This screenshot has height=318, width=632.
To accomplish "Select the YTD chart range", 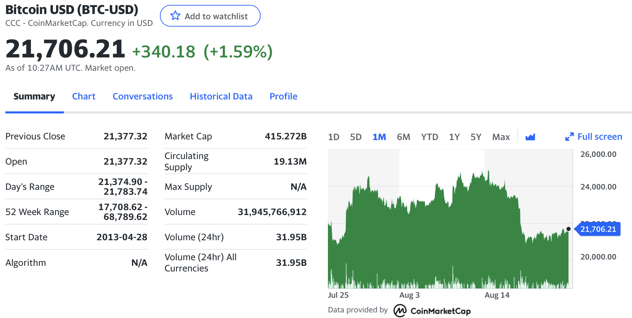I will point(430,137).
